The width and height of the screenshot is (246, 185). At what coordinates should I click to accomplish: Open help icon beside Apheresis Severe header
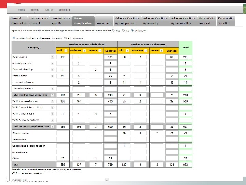[x=161, y=51]
